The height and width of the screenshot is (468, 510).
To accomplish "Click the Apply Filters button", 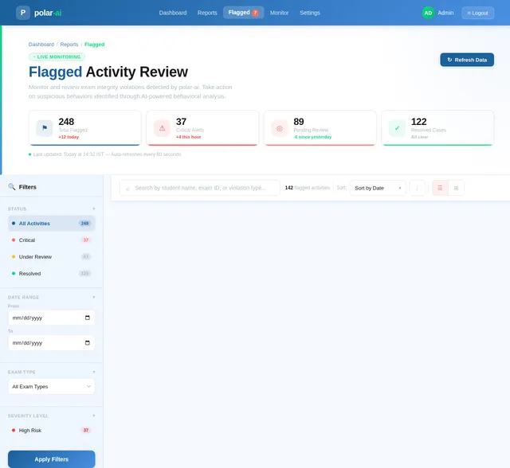I will click(x=51, y=459).
